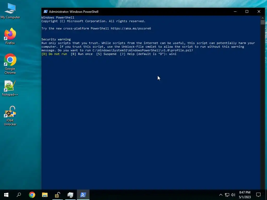Launch IObit Unlocker desktop shortcut

[x=10, y=116]
